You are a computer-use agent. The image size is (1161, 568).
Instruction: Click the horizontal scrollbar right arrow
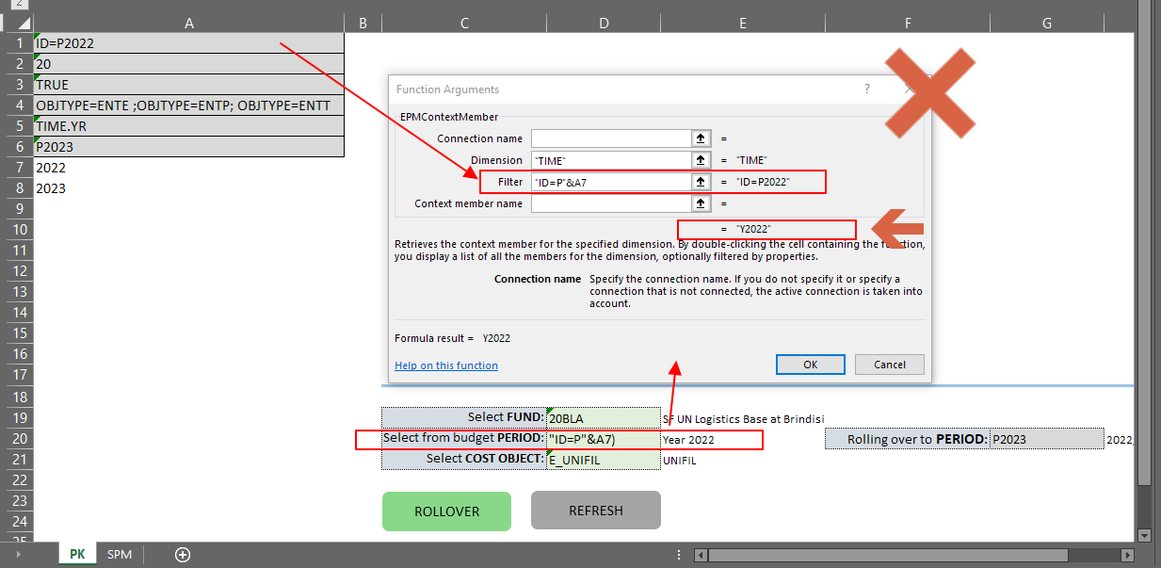(x=1128, y=555)
